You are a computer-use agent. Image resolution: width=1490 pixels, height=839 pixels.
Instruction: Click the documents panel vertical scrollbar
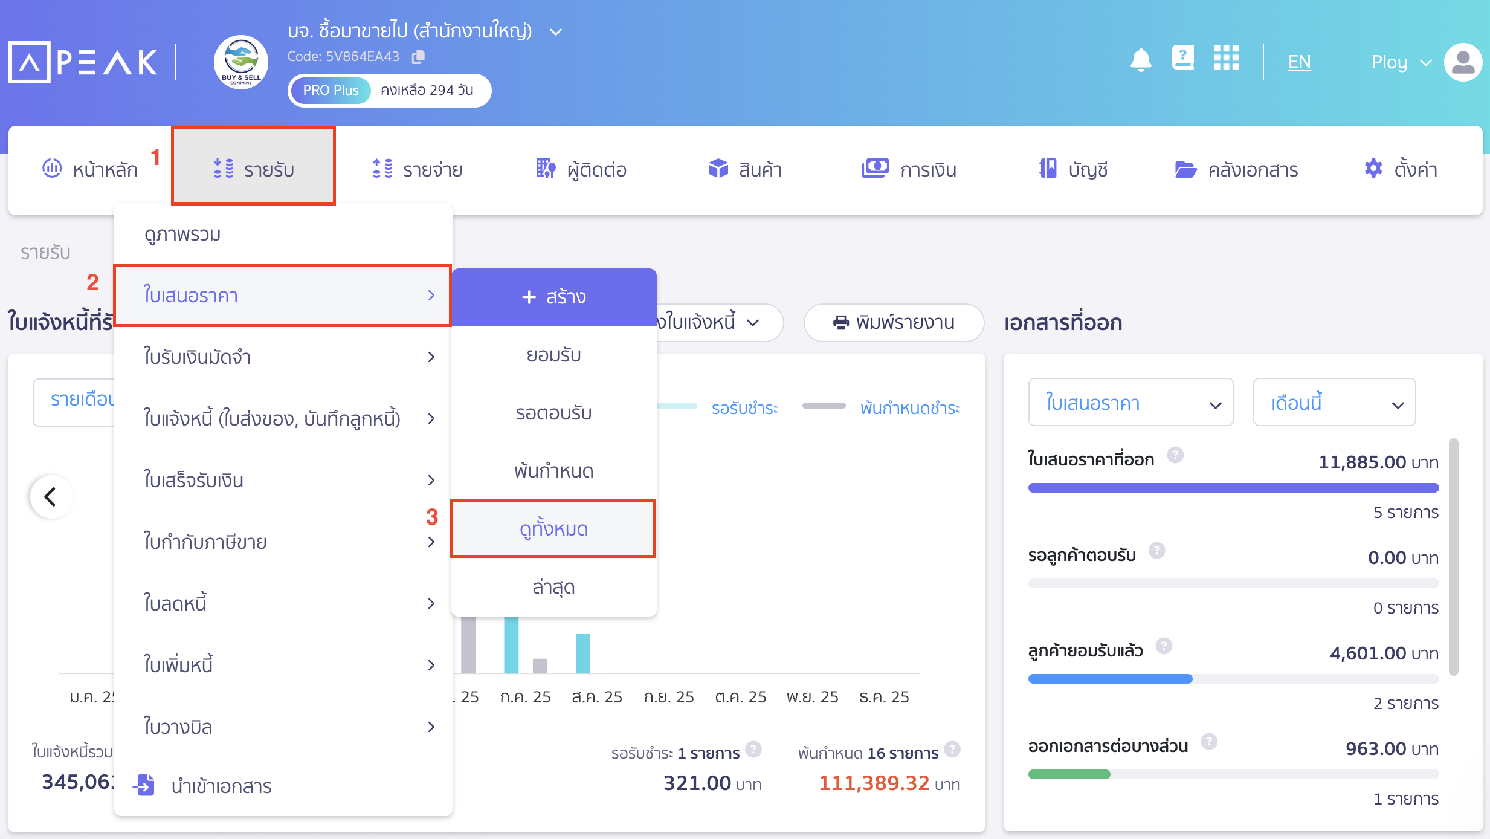[1453, 557]
